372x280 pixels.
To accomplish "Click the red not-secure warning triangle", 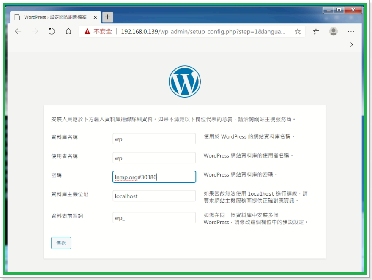I will (x=88, y=31).
